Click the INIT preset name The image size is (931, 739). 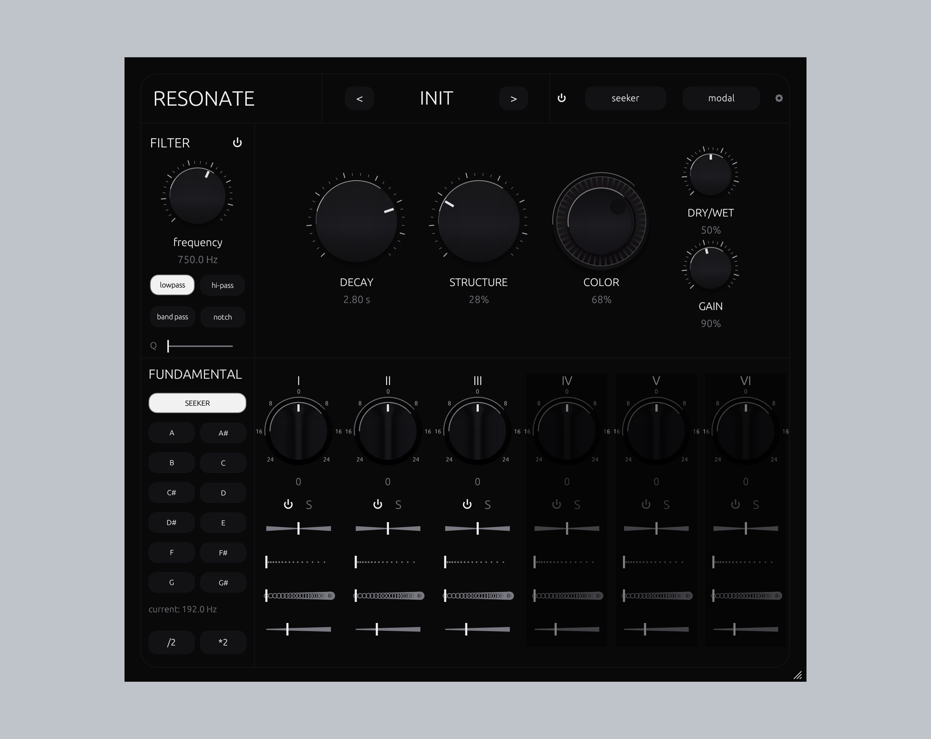tap(436, 98)
